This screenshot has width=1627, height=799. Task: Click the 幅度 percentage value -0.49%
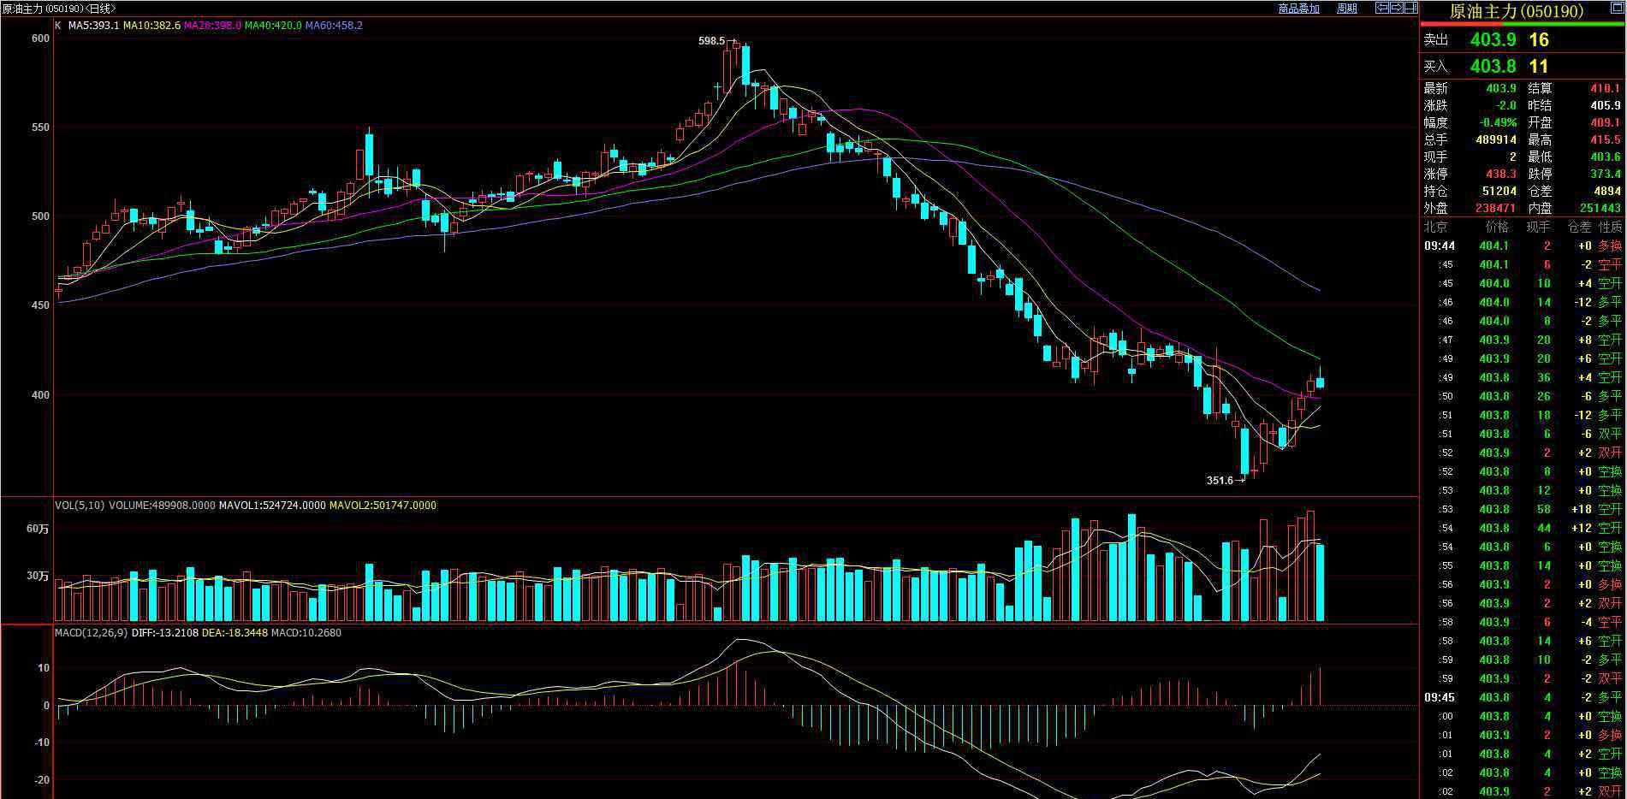coord(1497,123)
